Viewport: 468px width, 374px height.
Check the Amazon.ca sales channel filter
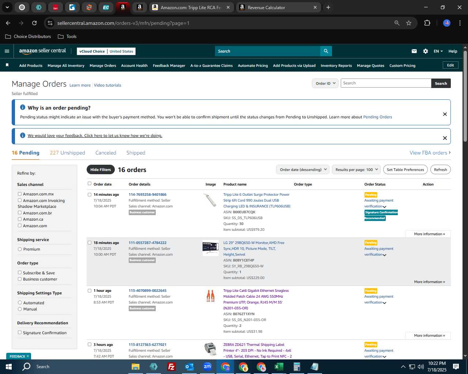click(20, 219)
